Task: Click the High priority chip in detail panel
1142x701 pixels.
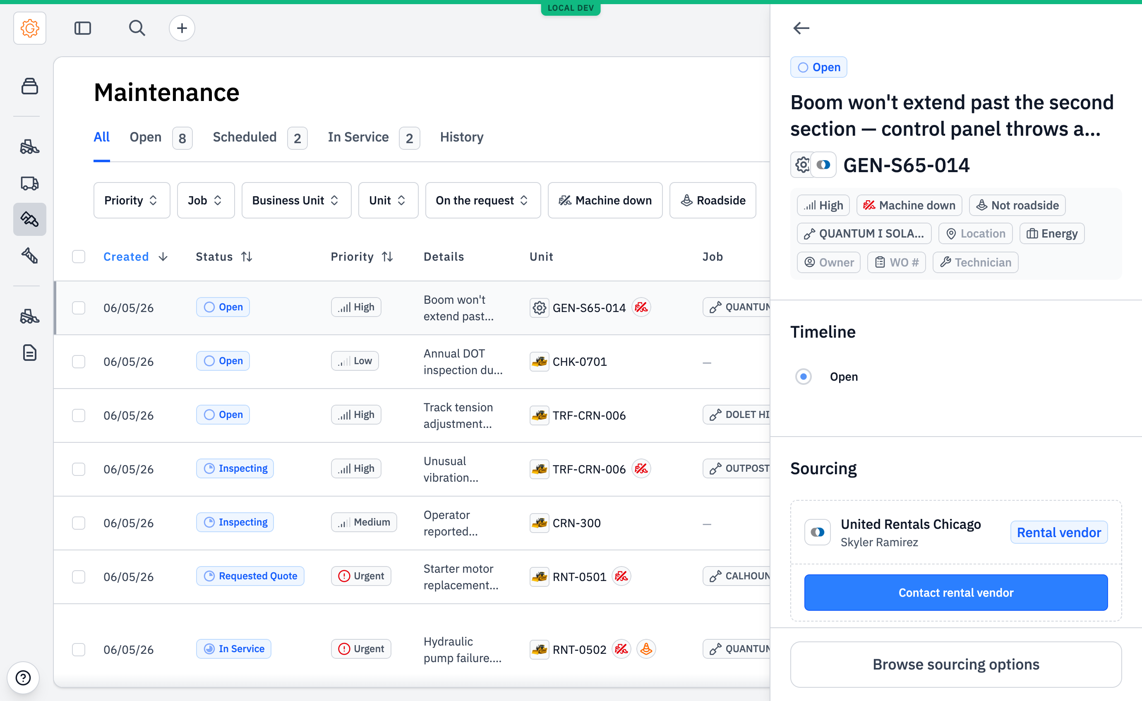Action: click(x=823, y=205)
